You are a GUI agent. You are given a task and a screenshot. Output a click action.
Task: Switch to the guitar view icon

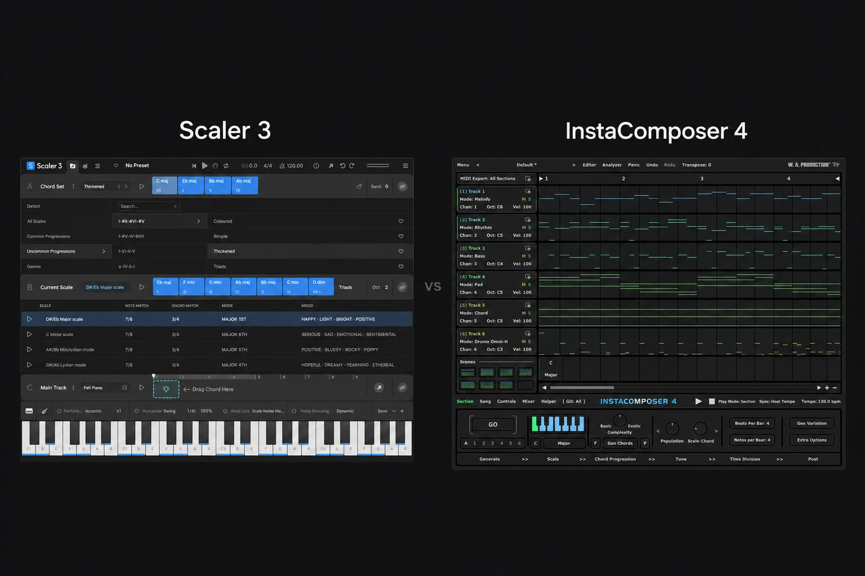[44, 411]
